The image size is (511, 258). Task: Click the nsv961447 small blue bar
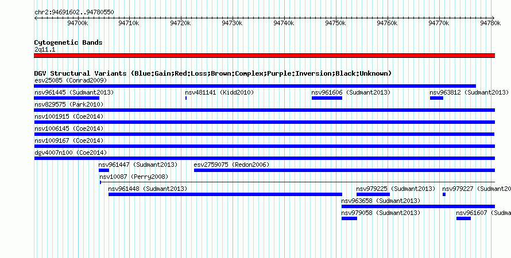tap(104, 170)
